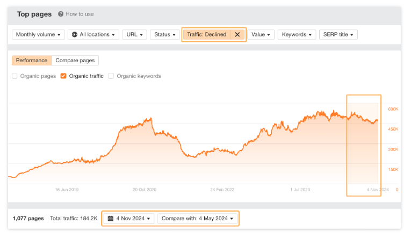Image resolution: width=404 pixels, height=239 pixels.
Task: Open the Value filter dropdown
Action: coord(261,34)
